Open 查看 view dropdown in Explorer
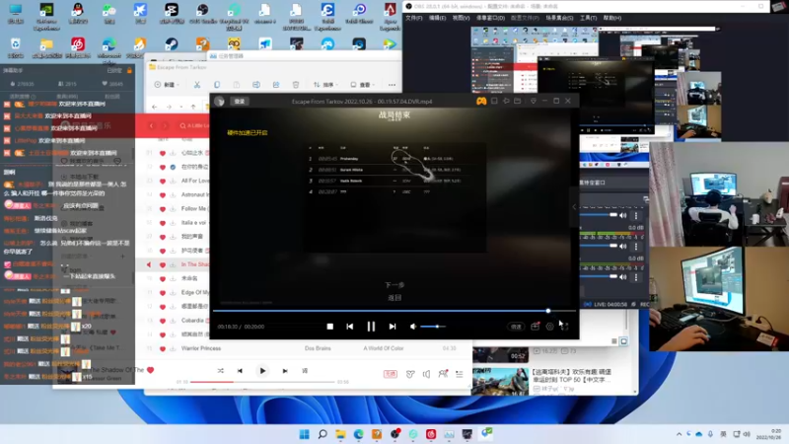The image size is (789, 444). click(362, 85)
